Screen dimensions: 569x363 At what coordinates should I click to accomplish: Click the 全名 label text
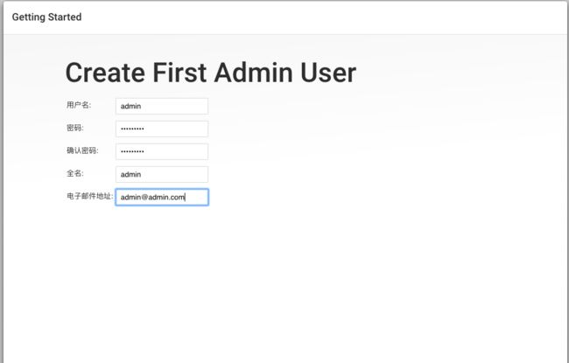point(75,173)
